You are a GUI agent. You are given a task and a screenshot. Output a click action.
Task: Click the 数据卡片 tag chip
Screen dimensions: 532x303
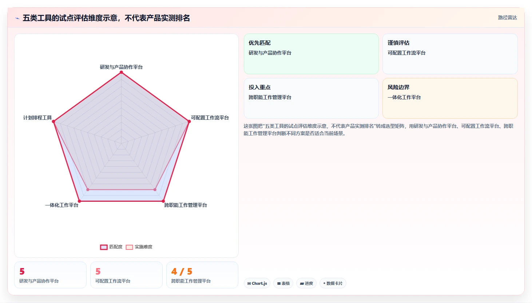click(333, 283)
